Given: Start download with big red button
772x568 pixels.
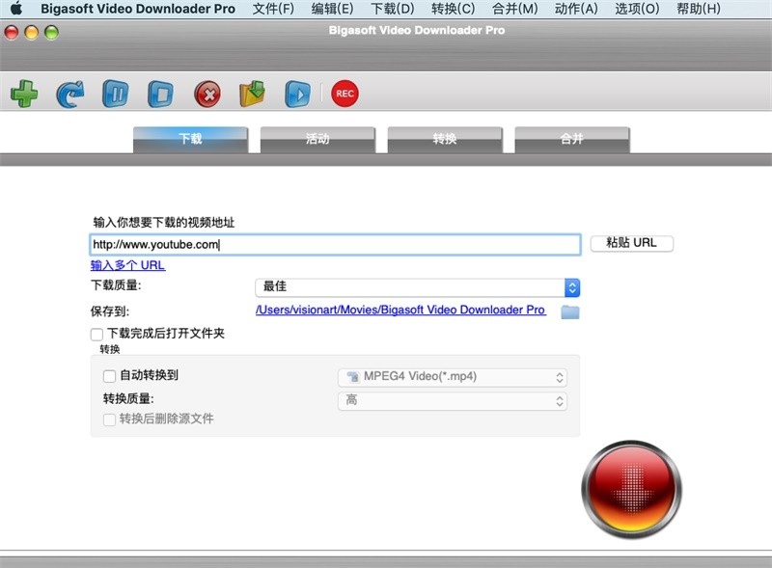Looking at the screenshot, I should 632,489.
